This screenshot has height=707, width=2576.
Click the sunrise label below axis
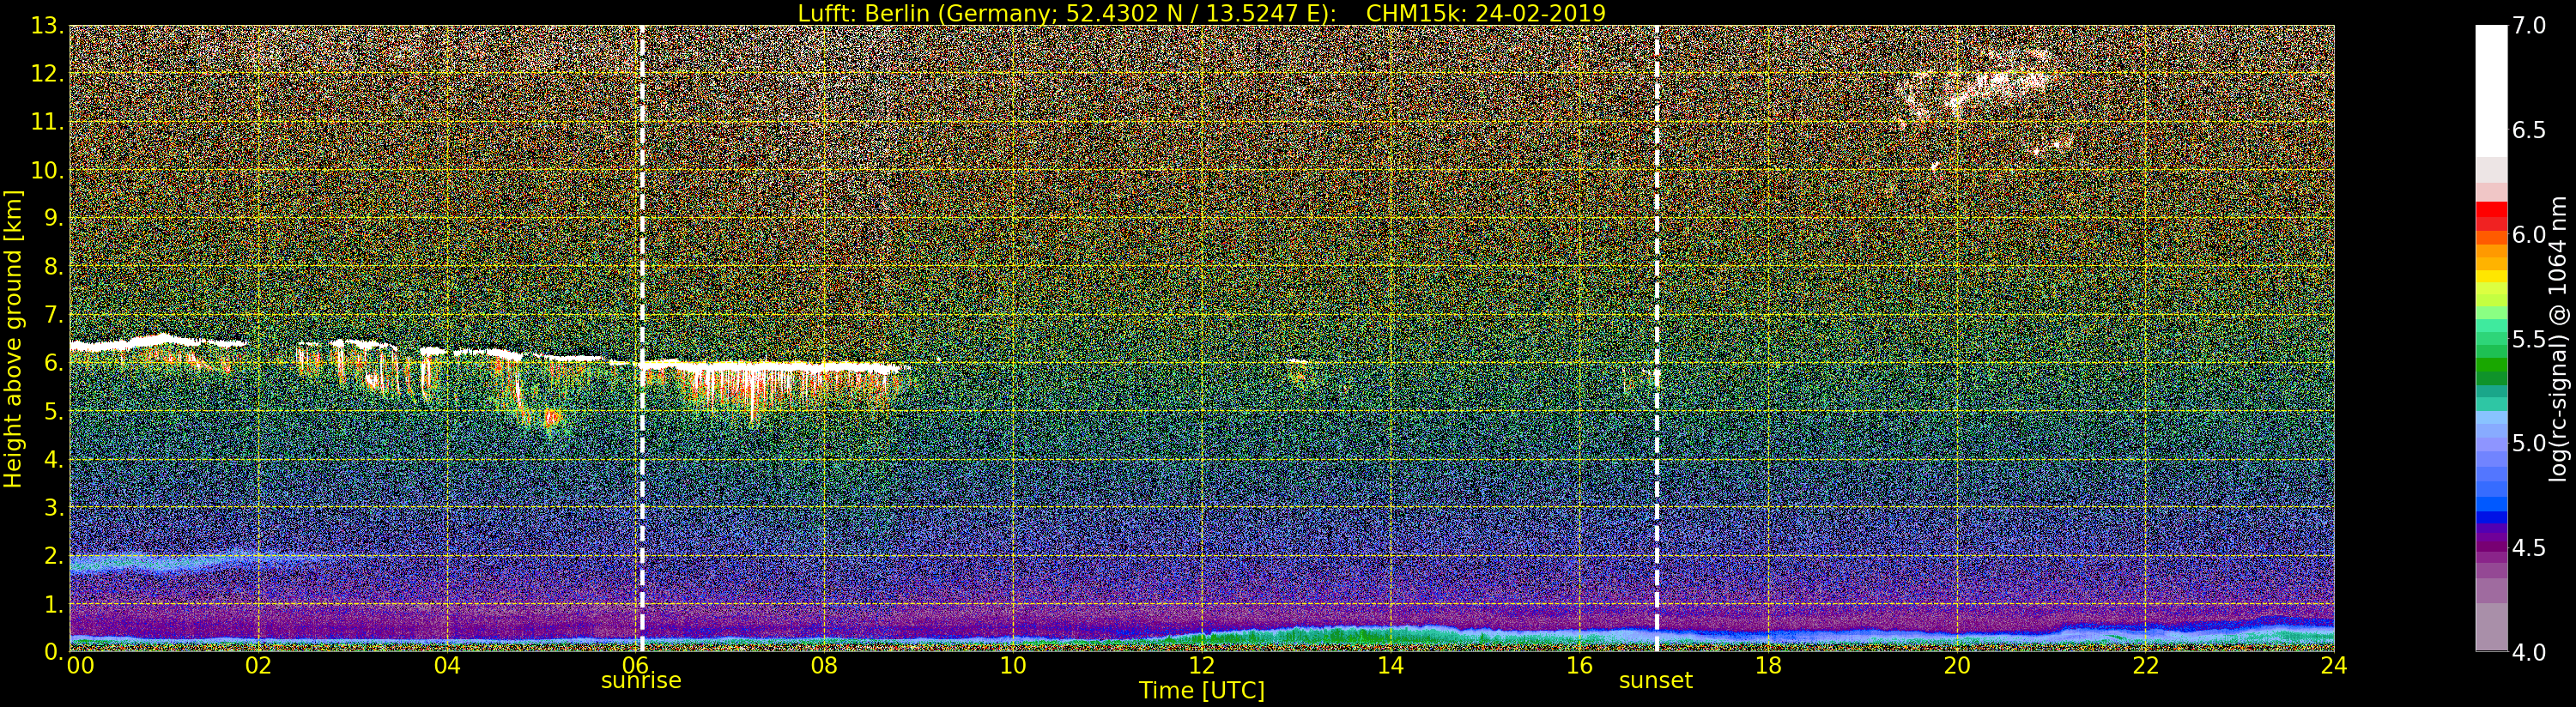[641, 681]
